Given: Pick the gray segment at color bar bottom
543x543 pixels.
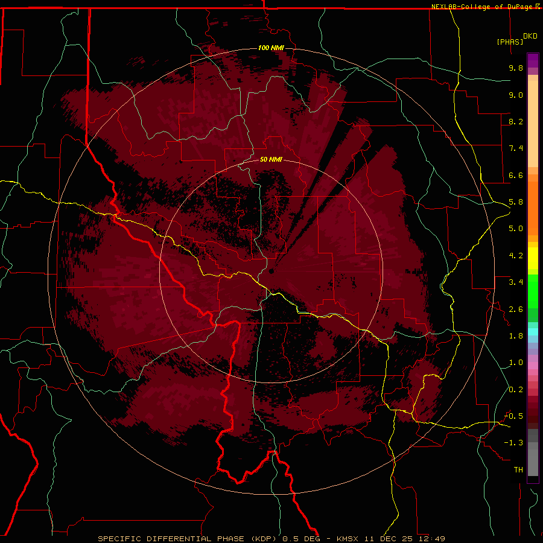Looking at the screenshot, I should tap(533, 462).
